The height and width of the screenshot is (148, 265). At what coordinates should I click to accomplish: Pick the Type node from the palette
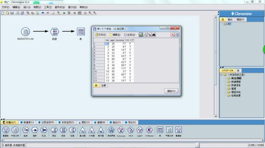(63, 131)
